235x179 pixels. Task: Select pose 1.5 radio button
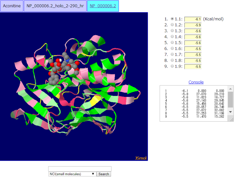click(172, 43)
